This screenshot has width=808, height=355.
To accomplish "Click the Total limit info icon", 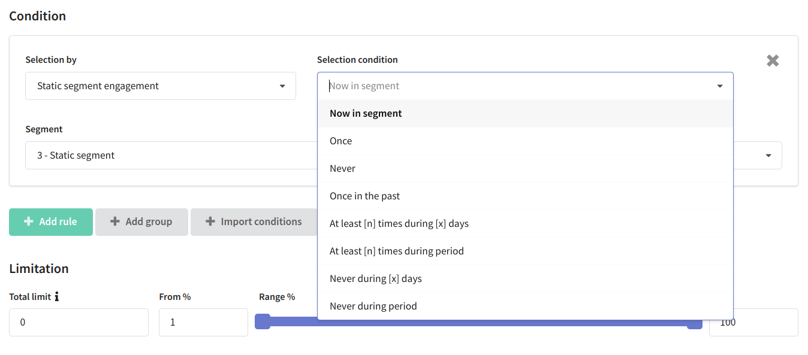I will coord(56,296).
